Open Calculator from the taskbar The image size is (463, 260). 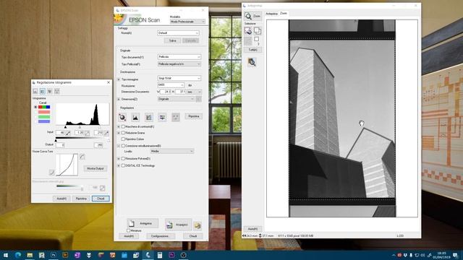coord(160,255)
